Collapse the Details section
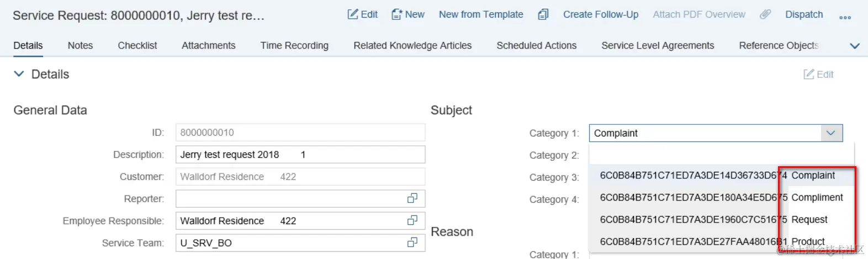 pyautogui.click(x=19, y=74)
